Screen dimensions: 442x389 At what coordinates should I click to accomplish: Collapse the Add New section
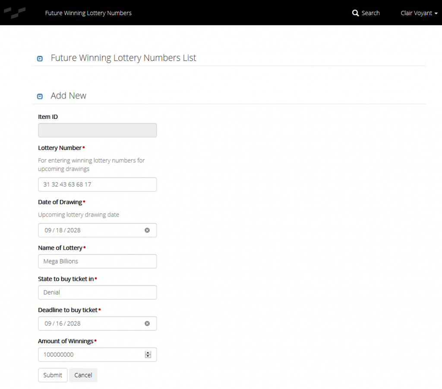pyautogui.click(x=40, y=96)
